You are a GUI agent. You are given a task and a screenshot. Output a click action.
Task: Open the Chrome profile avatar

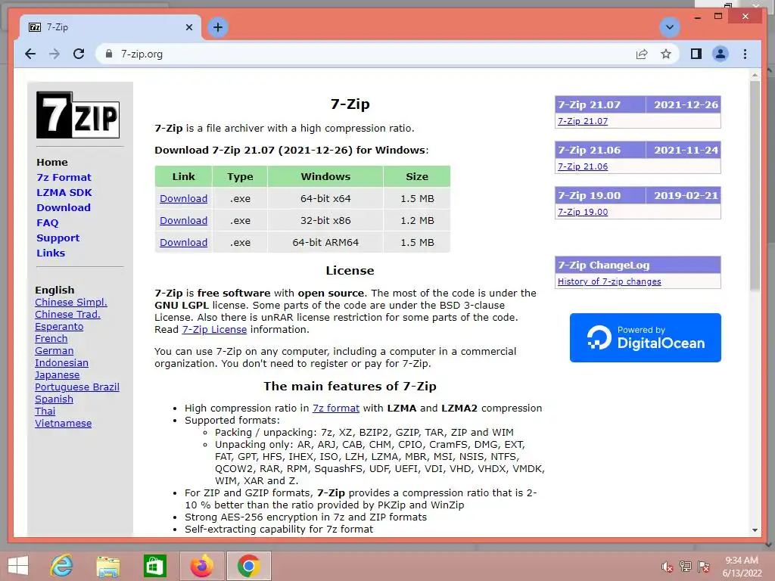[x=721, y=54]
